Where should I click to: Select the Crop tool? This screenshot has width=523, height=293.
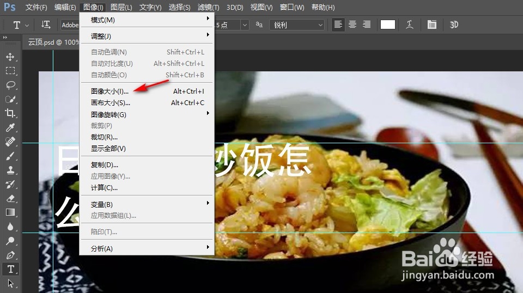[x=10, y=113]
